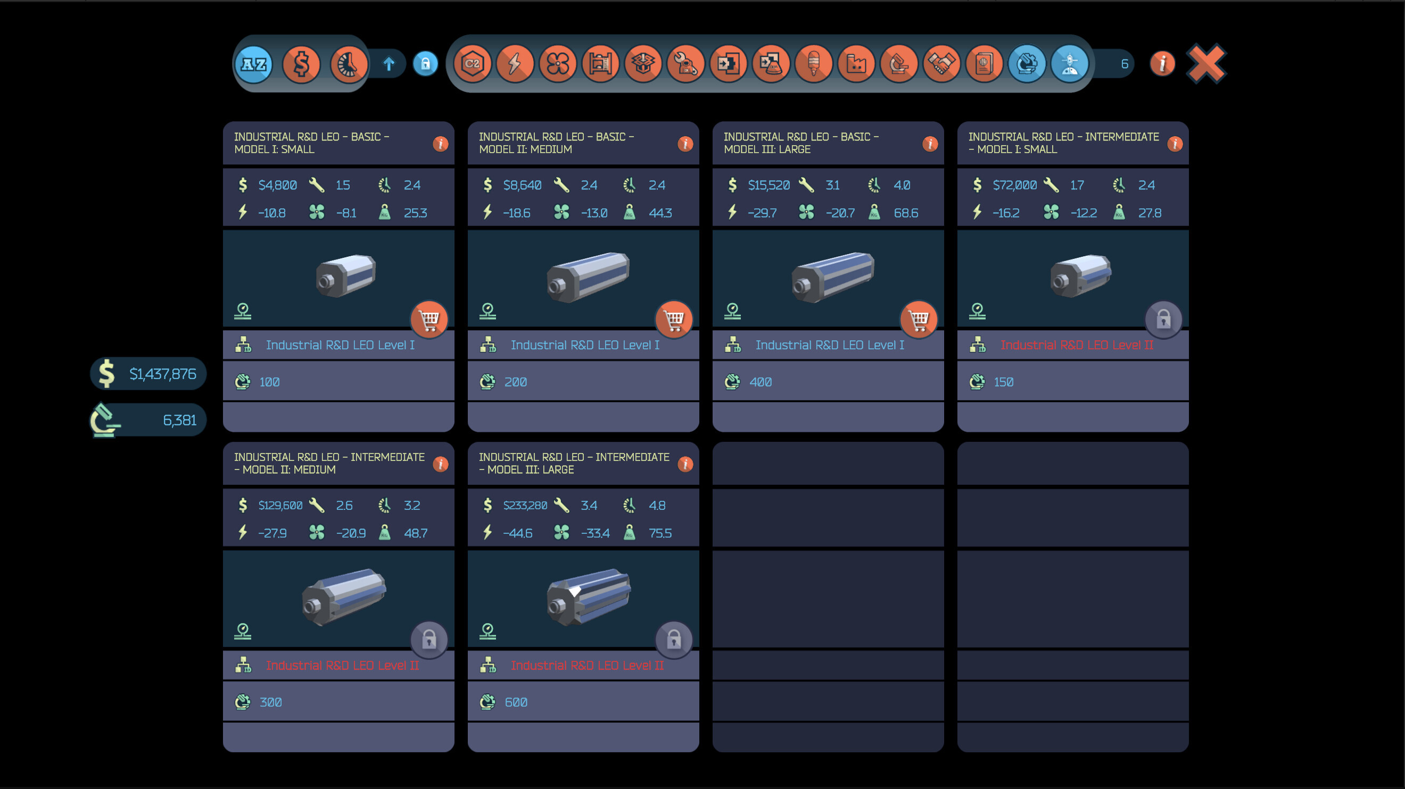Sort modules by price with dollar icon
1405x789 pixels.
pos(302,64)
